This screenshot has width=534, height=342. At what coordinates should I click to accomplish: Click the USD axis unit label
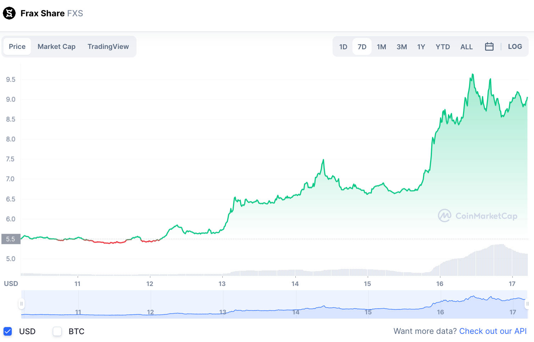(11, 284)
